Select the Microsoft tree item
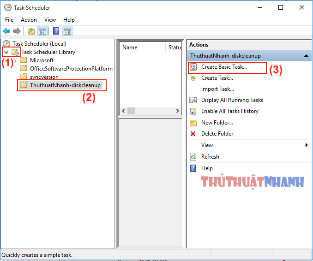This screenshot has width=313, height=261. click(42, 60)
